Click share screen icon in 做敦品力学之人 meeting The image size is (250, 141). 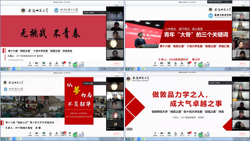click(169, 132)
